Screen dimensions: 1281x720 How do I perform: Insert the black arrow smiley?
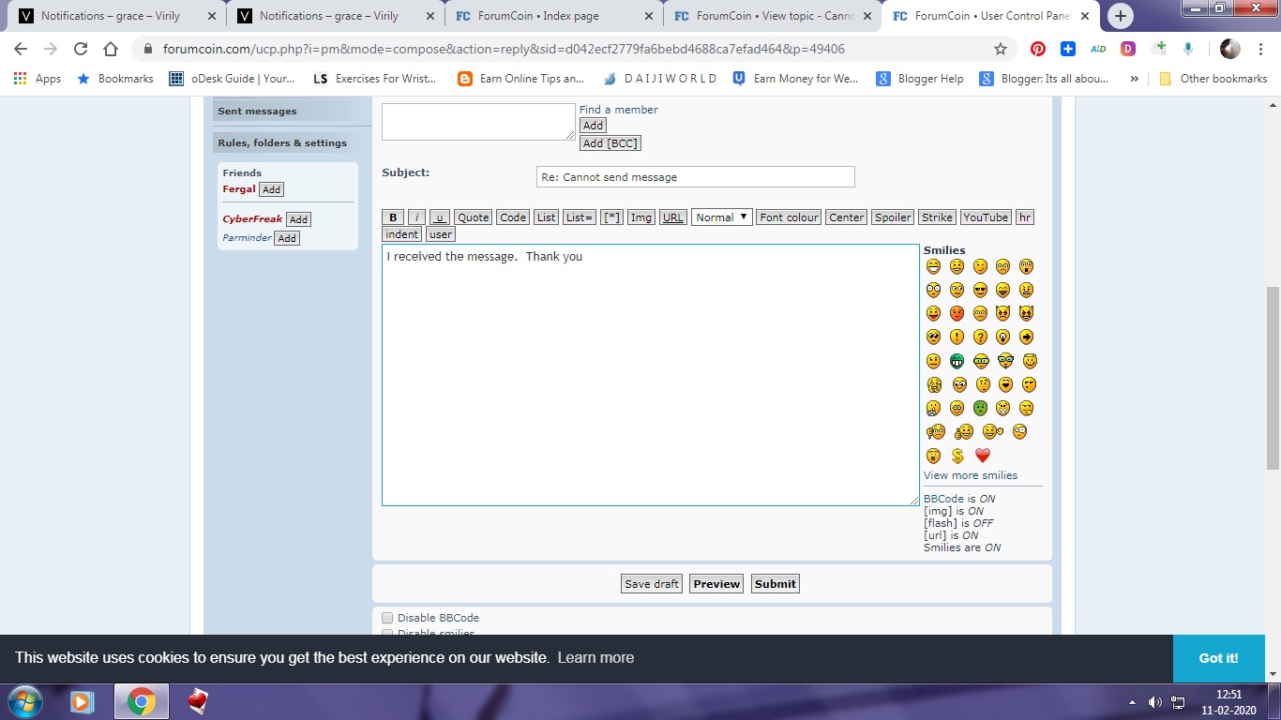pos(1026,337)
